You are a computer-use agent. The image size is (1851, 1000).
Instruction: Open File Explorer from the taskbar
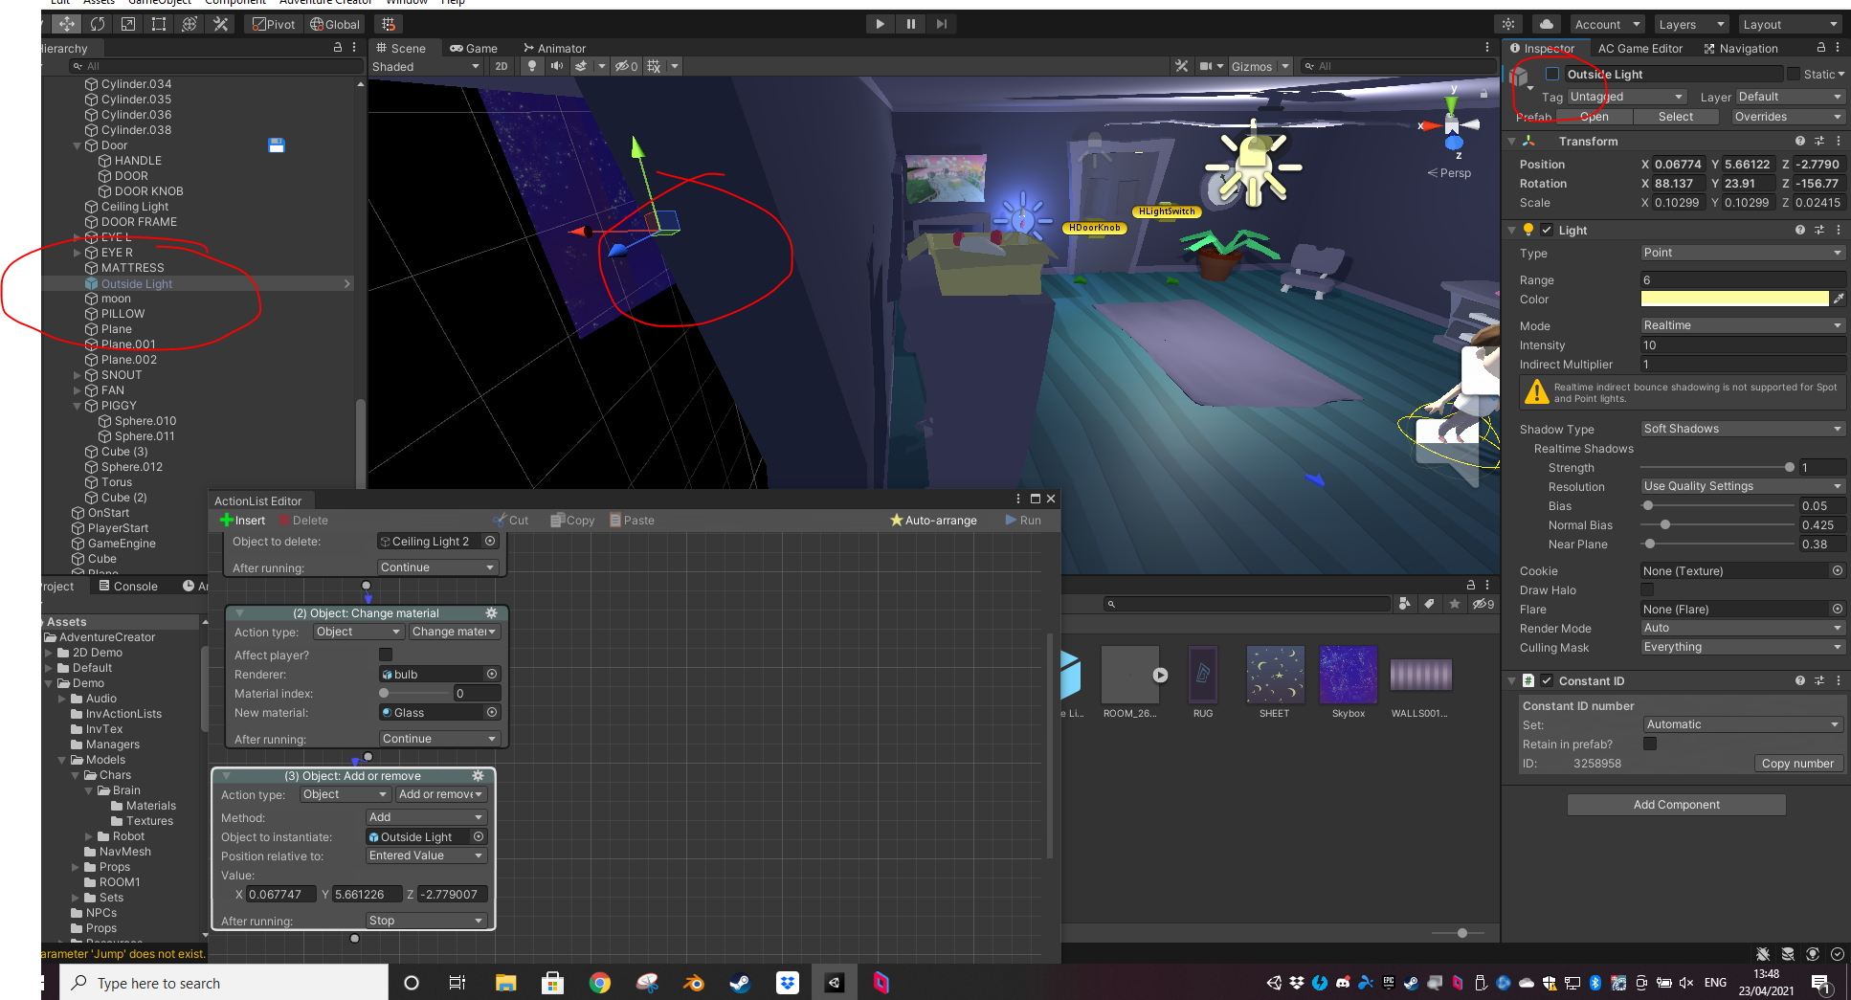pos(505,983)
